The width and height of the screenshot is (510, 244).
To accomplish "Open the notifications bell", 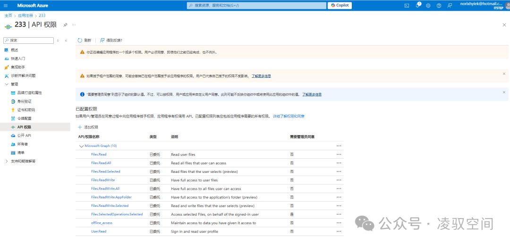I will 417,5.
